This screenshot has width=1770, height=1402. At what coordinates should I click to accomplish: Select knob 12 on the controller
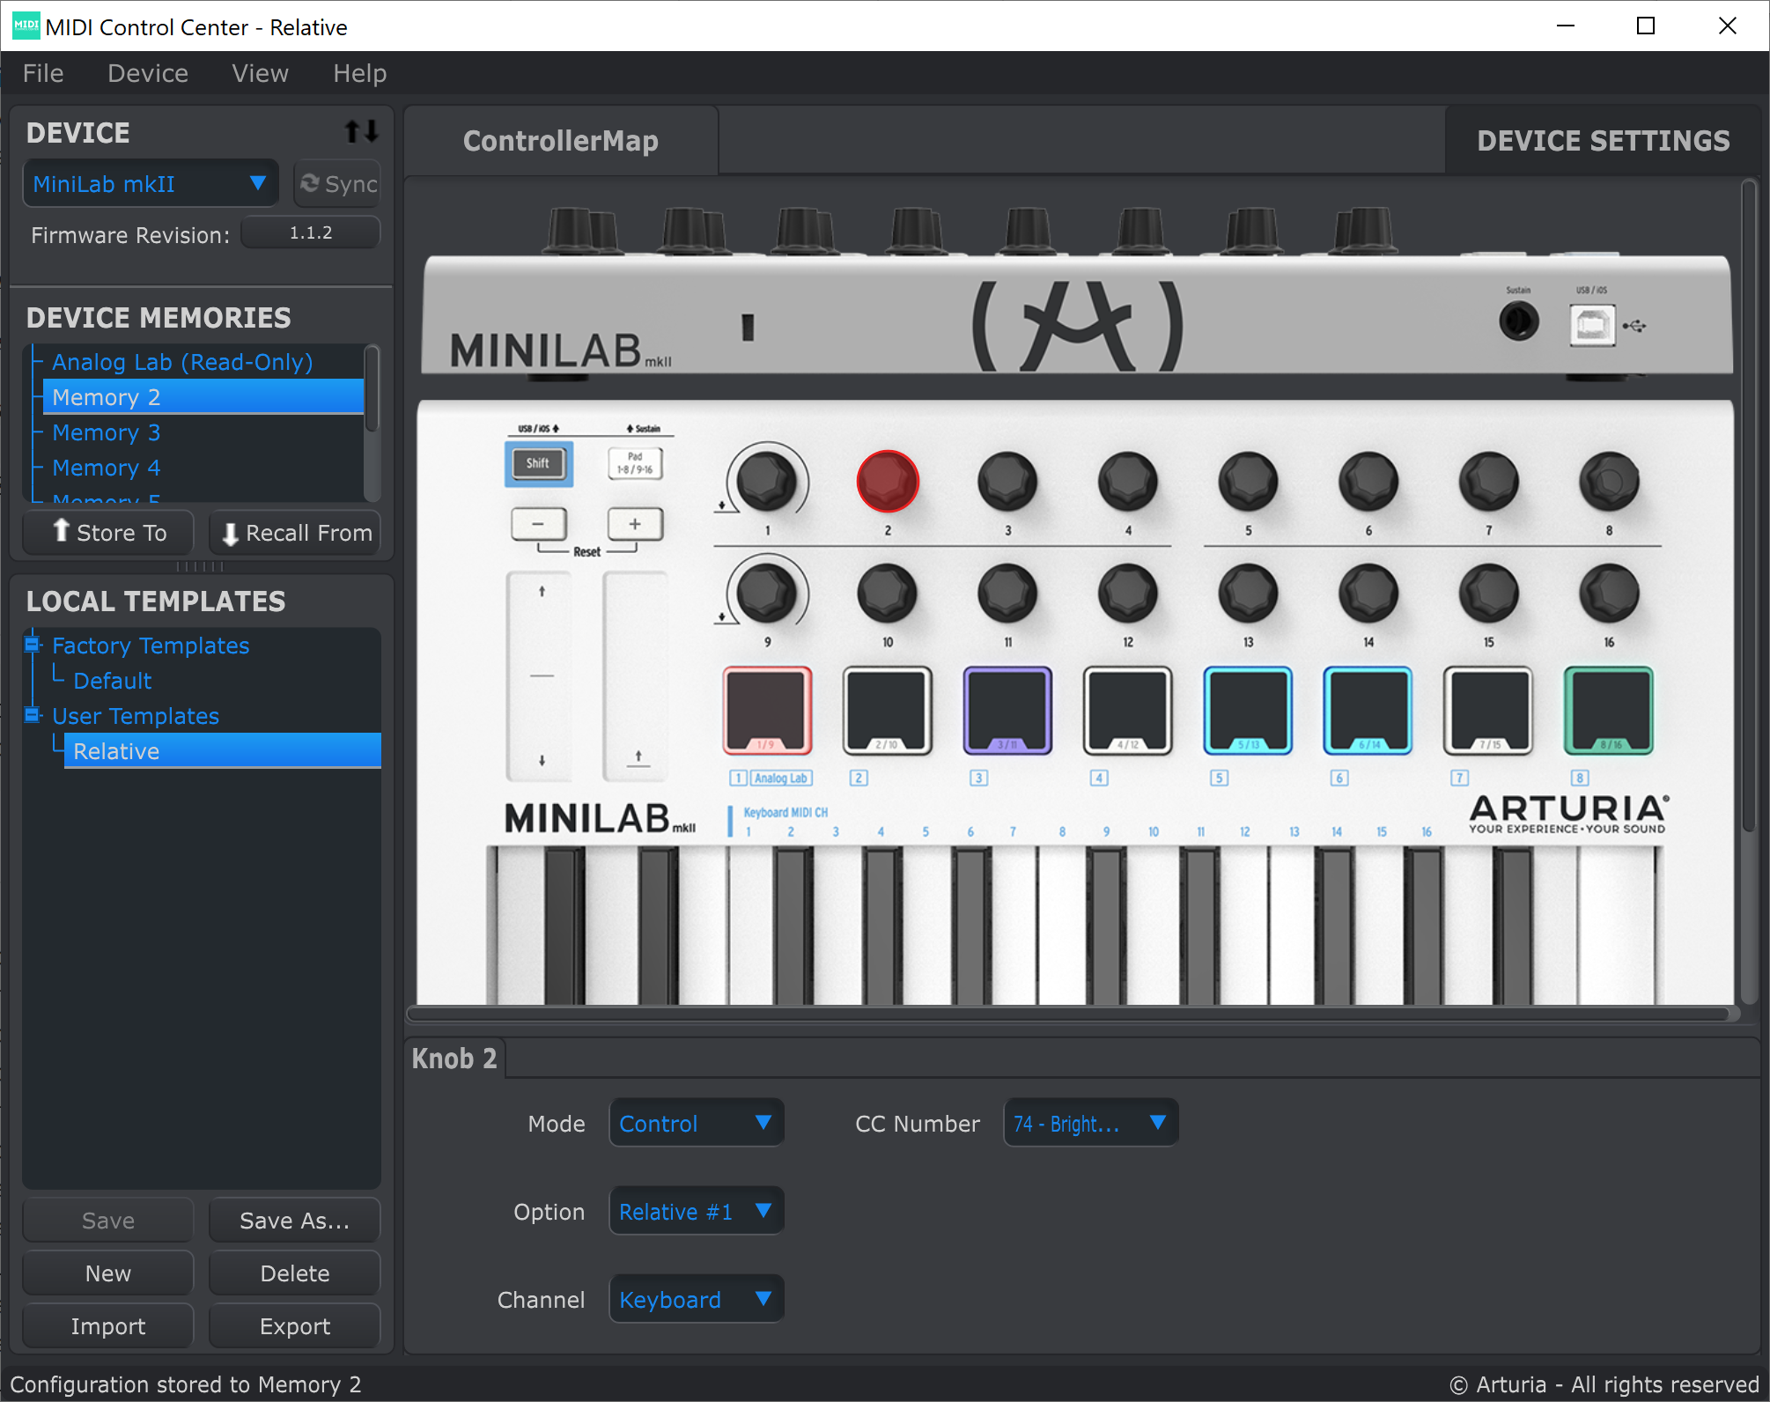click(1127, 593)
